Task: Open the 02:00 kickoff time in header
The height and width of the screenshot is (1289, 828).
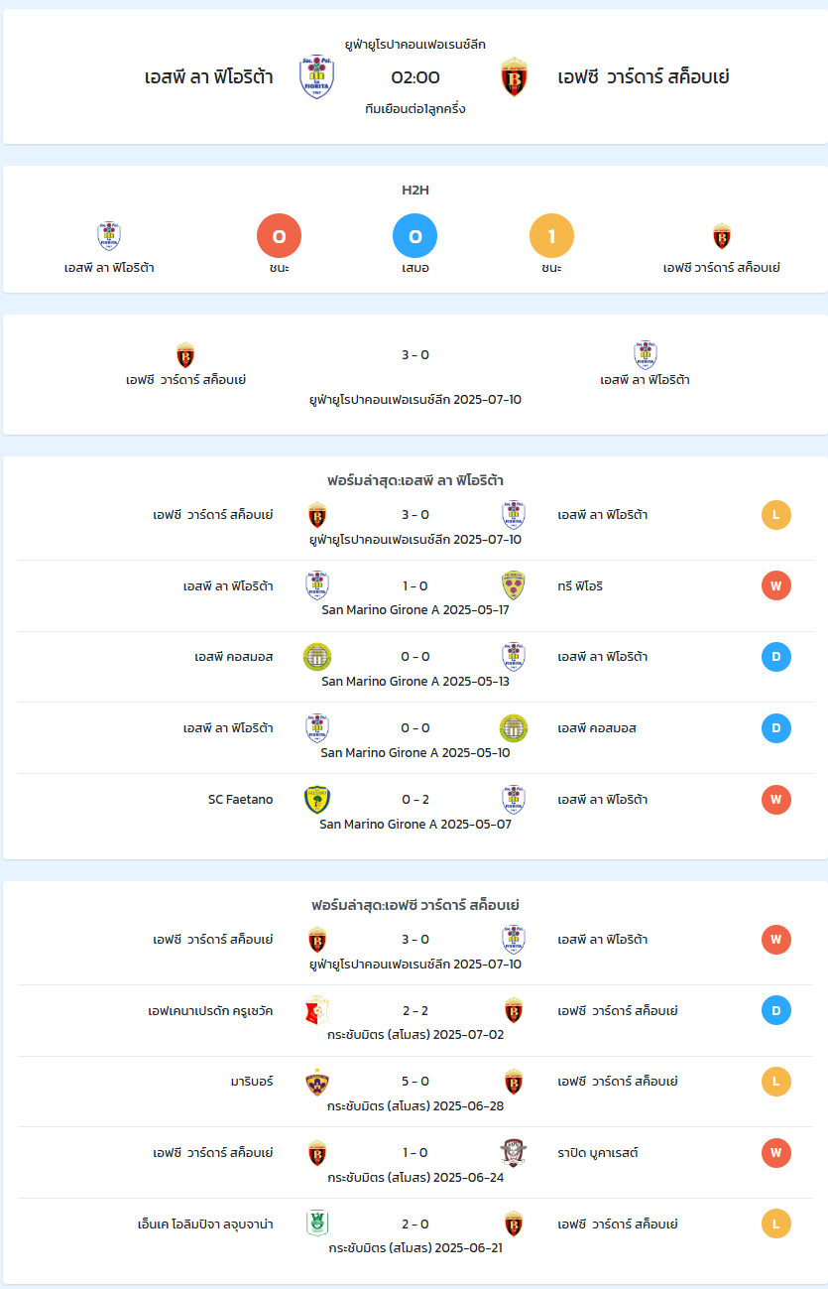Action: [x=415, y=77]
